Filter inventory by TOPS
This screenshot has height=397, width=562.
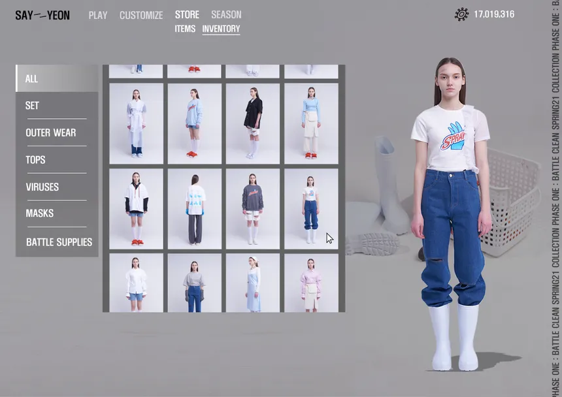point(57,160)
